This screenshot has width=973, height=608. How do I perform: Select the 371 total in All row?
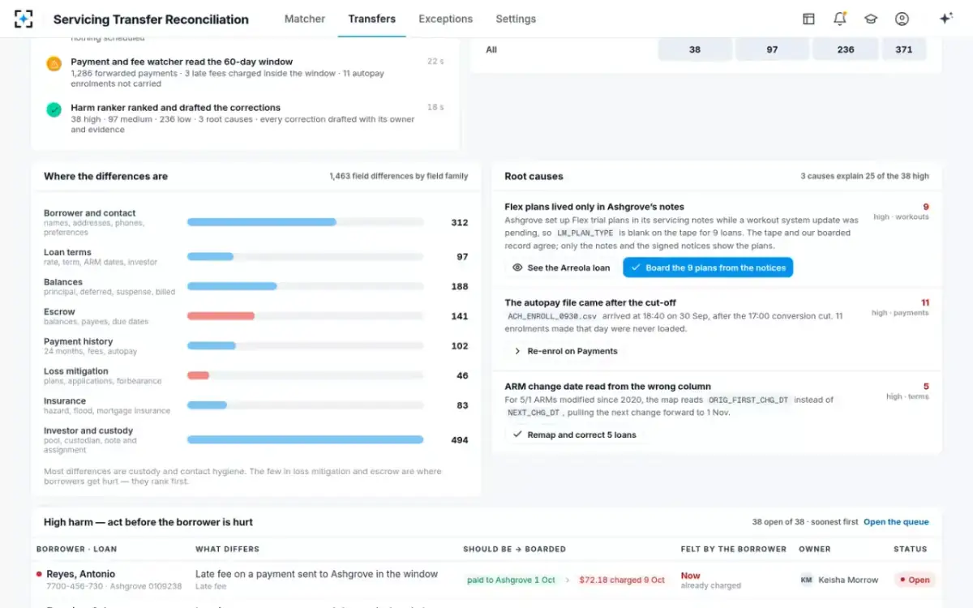coord(904,49)
